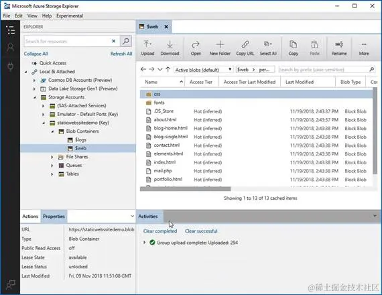Collapse the Activities panel chevron
Screen dimensions: 382x295
tap(375, 216)
